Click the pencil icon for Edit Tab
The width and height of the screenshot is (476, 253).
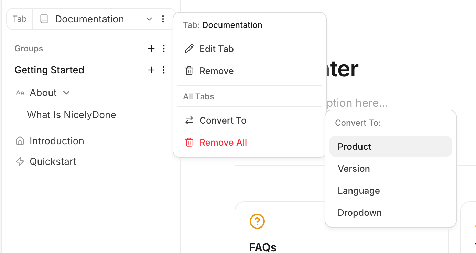(189, 49)
